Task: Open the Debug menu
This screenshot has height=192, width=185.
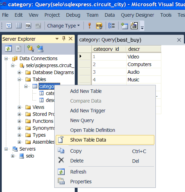Action: pyautogui.click(x=73, y=15)
